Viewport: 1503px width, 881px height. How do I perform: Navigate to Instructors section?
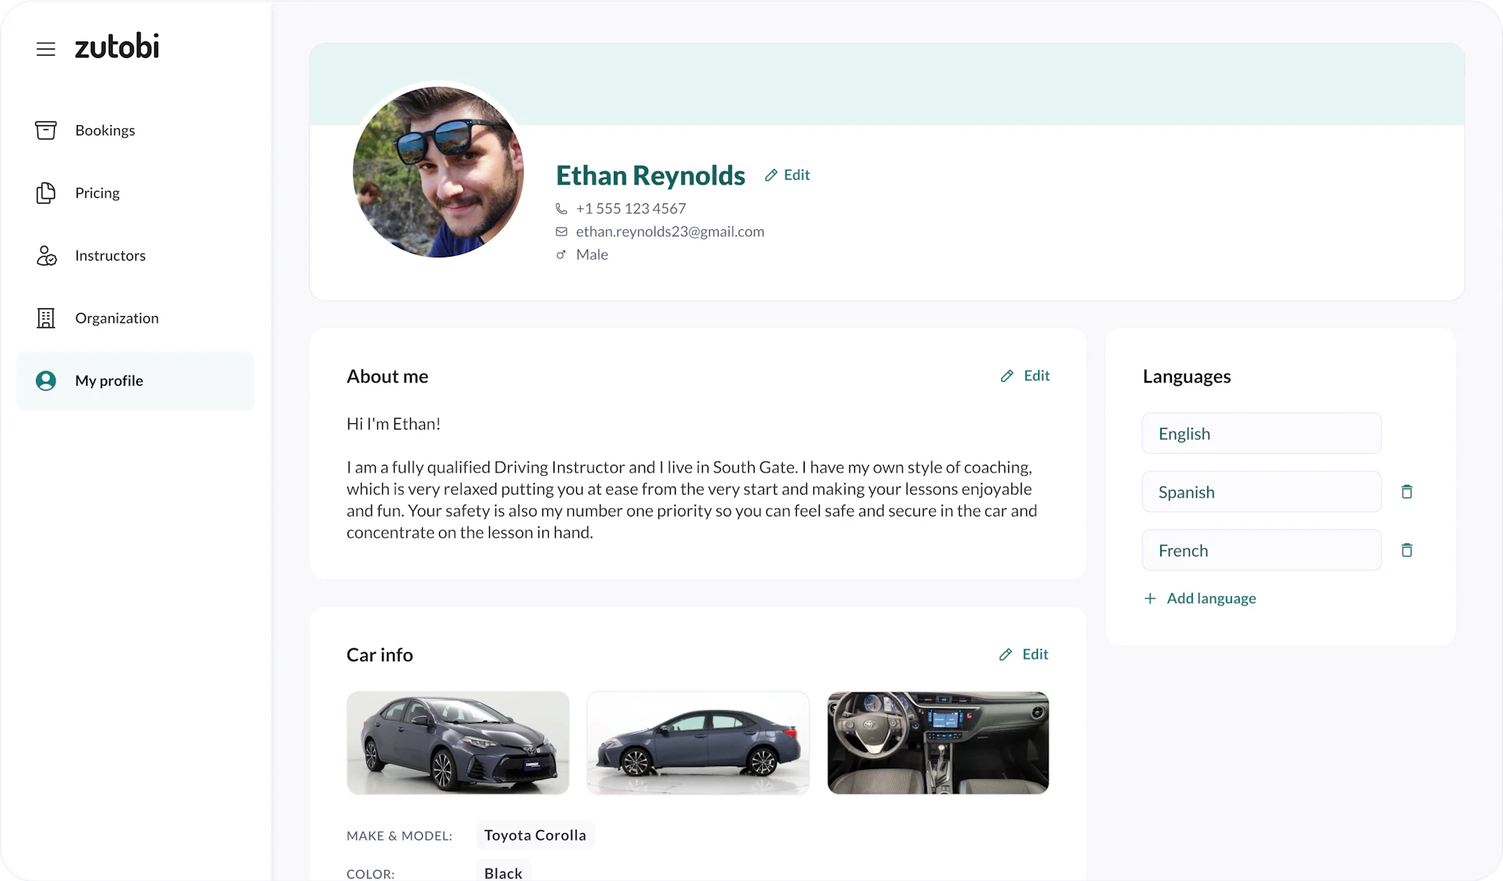click(x=110, y=256)
